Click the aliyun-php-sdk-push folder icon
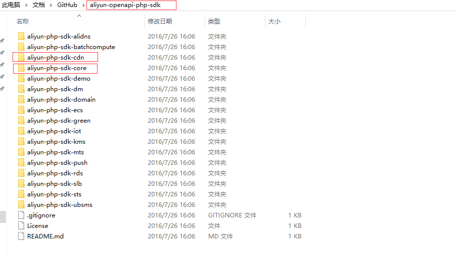Viewport: 456px width, 260px height. click(x=21, y=163)
